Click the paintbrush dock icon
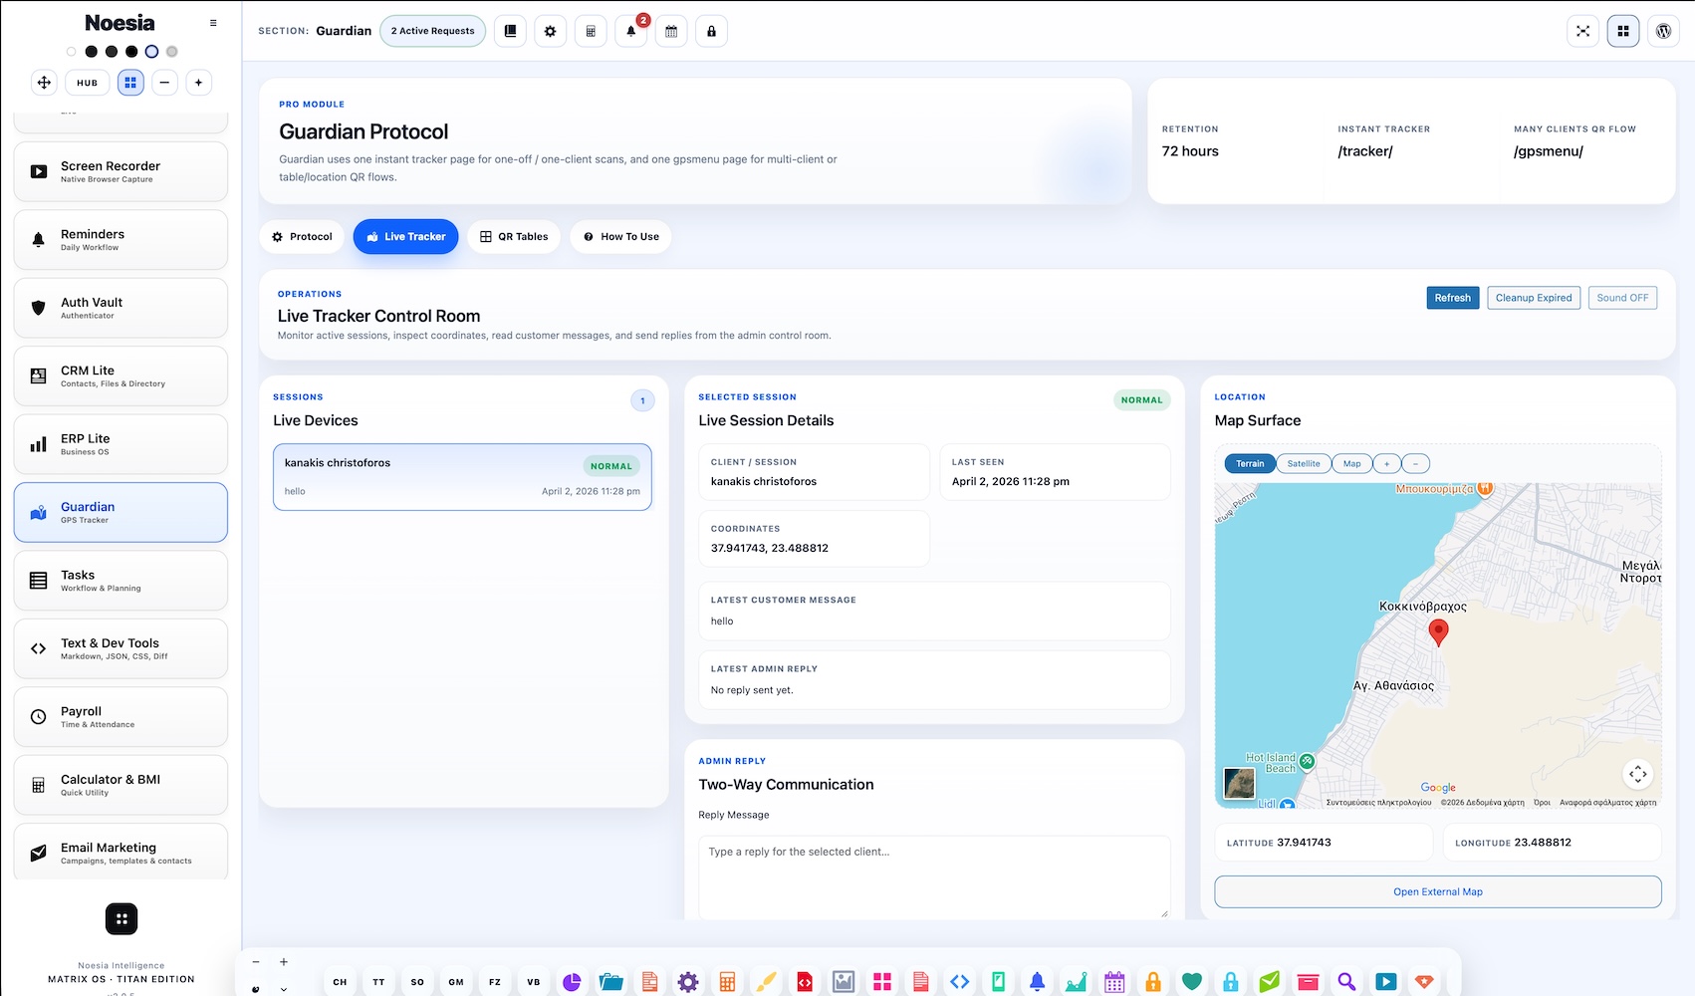This screenshot has height=996, width=1695. click(x=766, y=982)
